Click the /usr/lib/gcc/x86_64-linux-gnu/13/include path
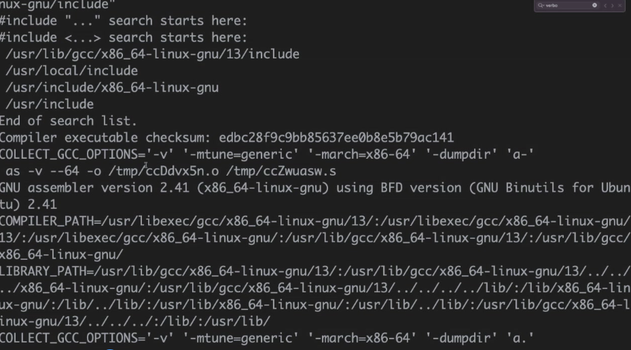631x350 pixels. 152,54
